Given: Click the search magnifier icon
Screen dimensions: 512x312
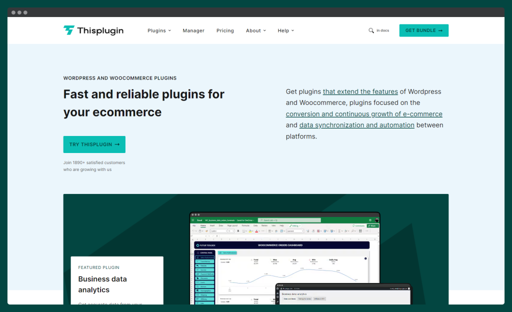Looking at the screenshot, I should click(371, 30).
